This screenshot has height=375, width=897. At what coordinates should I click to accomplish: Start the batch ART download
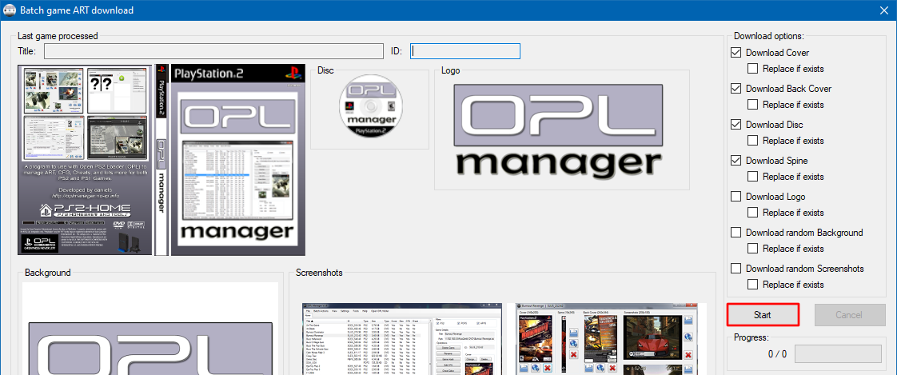pyautogui.click(x=763, y=315)
